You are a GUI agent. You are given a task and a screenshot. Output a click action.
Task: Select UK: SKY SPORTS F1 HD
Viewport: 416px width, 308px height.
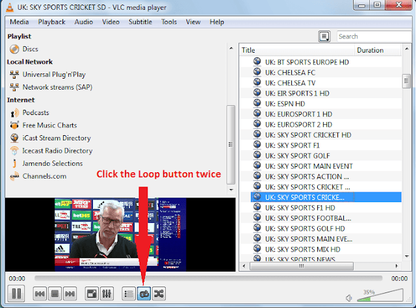point(300,208)
